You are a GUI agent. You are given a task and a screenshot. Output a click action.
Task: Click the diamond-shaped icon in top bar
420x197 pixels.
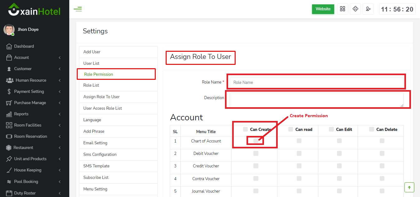click(x=355, y=9)
